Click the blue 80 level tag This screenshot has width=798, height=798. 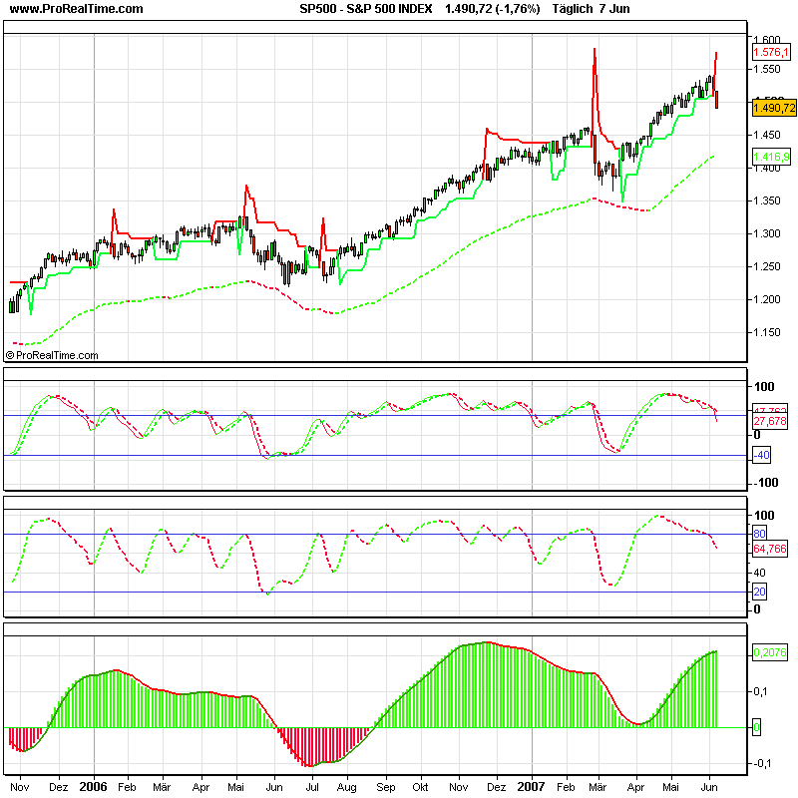click(x=759, y=534)
